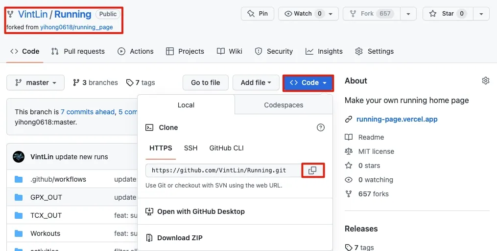The image size is (497, 251).
Task: Open the Pull requests tab
Action: pyautogui.click(x=78, y=51)
